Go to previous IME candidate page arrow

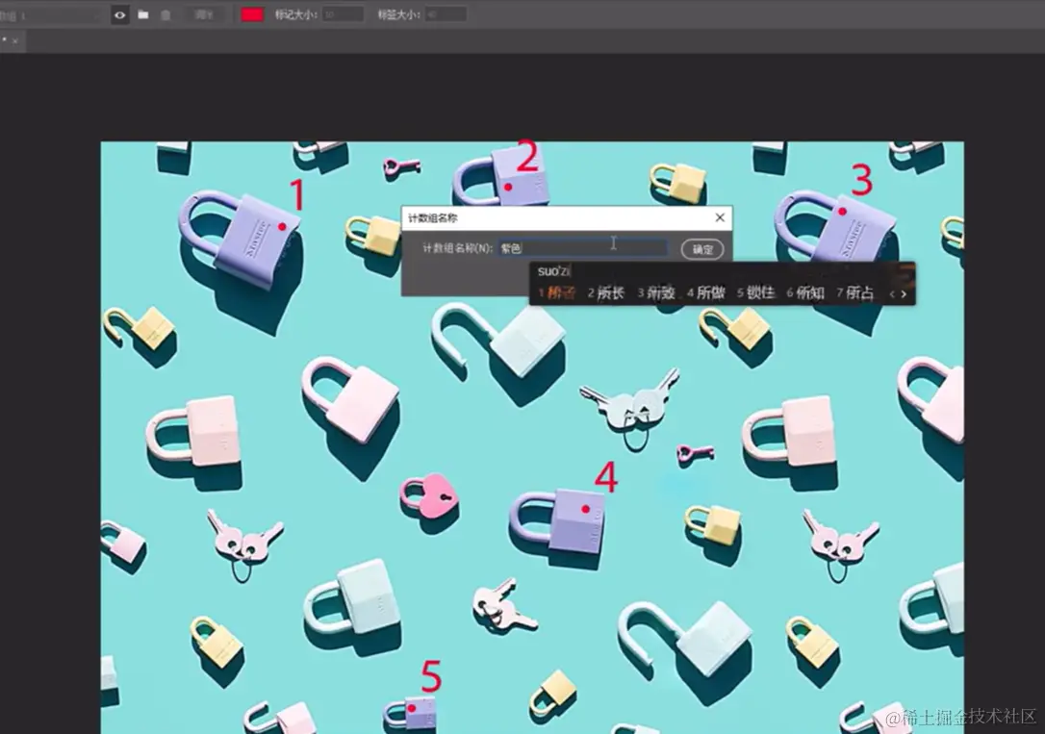(x=892, y=293)
